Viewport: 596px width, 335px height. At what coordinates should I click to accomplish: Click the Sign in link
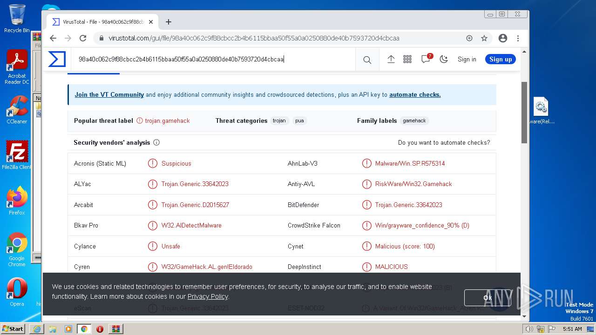click(x=467, y=59)
